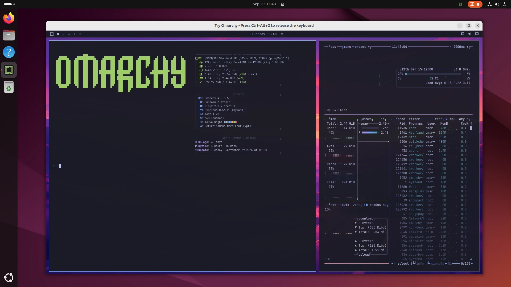Toggle net auto scaling

(345, 205)
